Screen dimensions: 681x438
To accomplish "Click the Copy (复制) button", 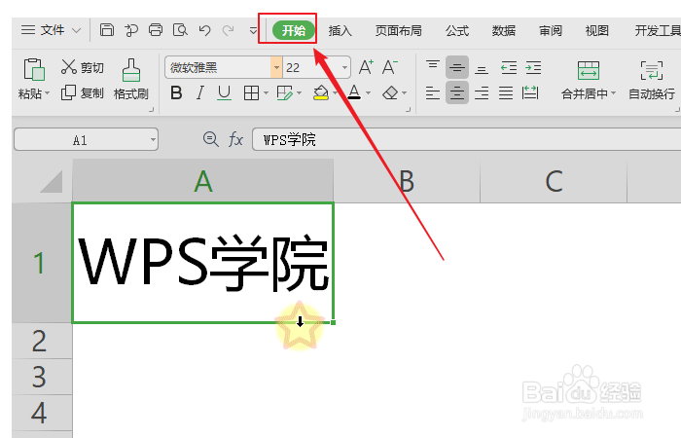I will coord(82,92).
